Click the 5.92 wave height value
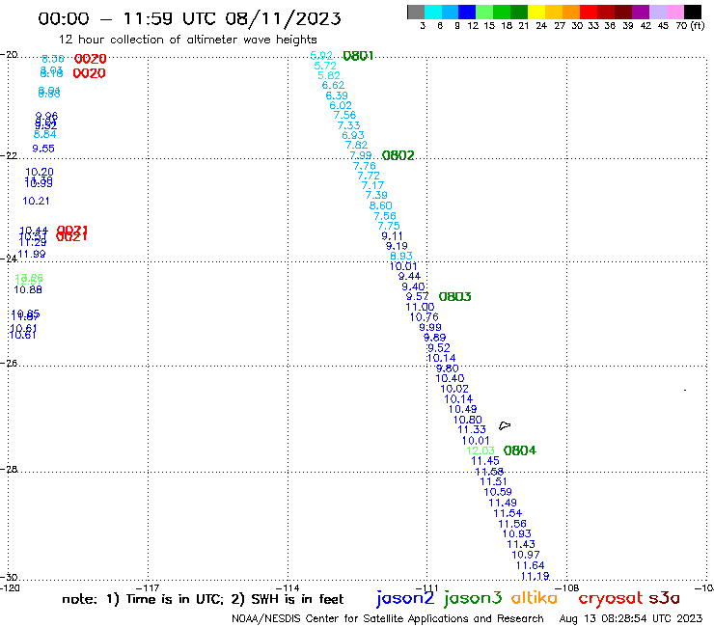The width and height of the screenshot is (714, 627). (x=321, y=56)
